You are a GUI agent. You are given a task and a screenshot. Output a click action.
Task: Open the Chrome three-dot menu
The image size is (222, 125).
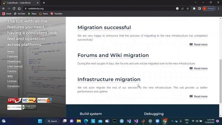tap(219, 8)
